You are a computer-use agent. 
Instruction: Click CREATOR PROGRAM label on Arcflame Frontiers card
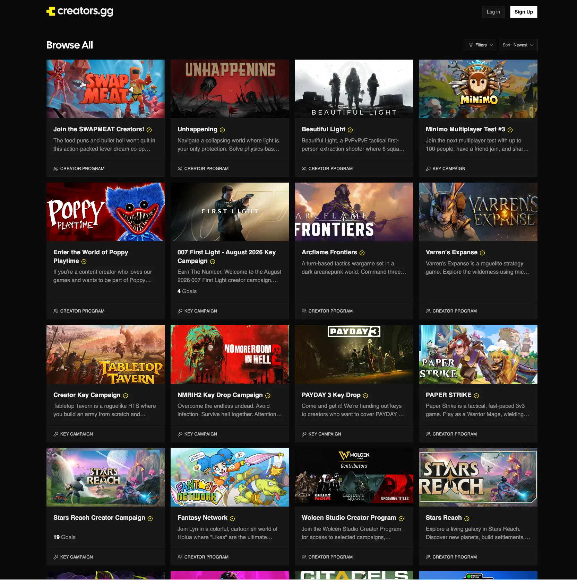pyautogui.click(x=330, y=311)
